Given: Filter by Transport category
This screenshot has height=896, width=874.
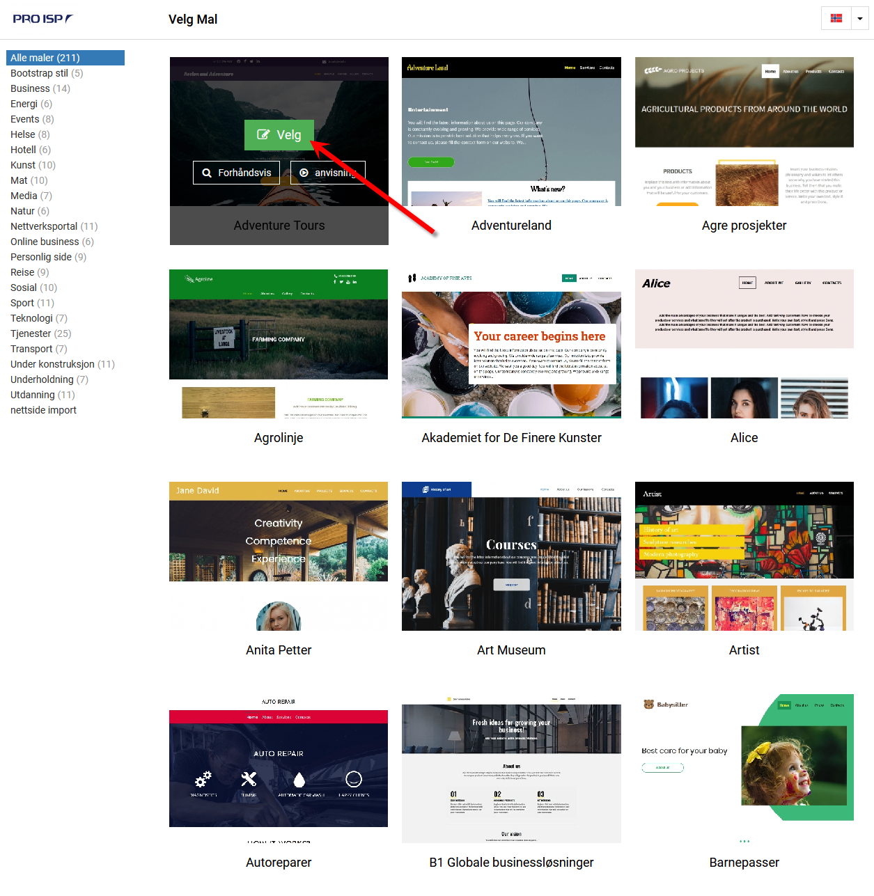Looking at the screenshot, I should click(39, 349).
